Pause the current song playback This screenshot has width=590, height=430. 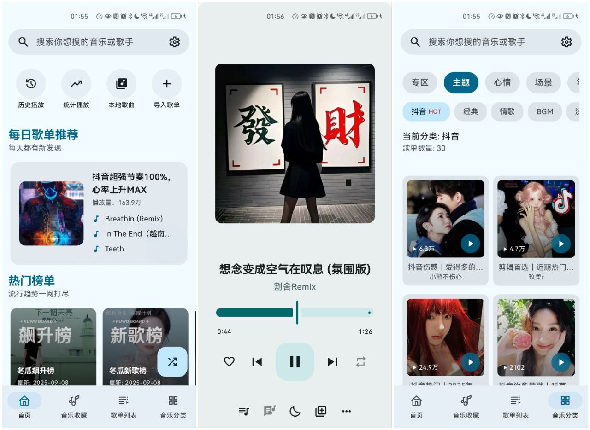pos(295,362)
